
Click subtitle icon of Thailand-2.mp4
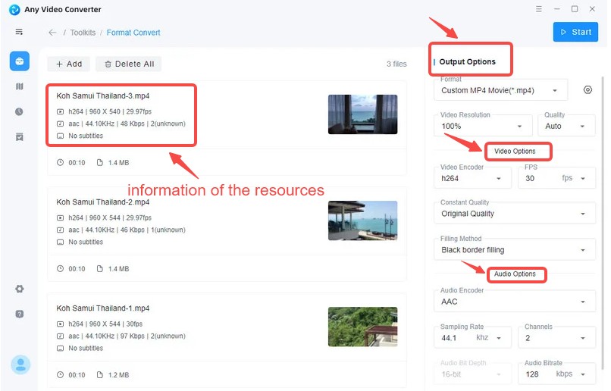click(60, 242)
